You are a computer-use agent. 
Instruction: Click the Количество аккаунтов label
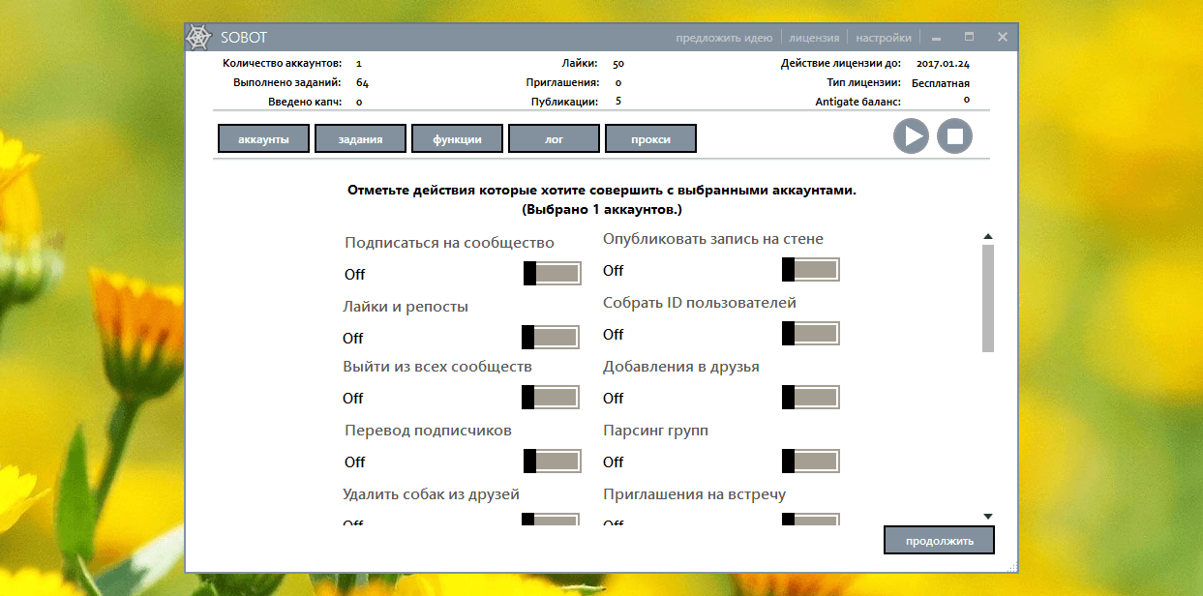click(x=282, y=63)
